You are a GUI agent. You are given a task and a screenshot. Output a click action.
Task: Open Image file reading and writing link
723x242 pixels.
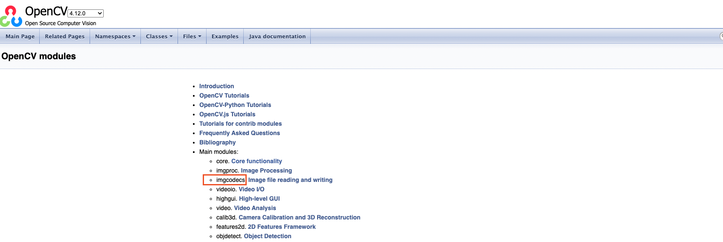click(290, 180)
